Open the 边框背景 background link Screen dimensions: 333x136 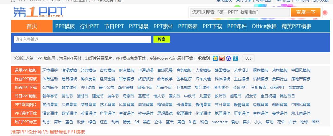click(261, 104)
